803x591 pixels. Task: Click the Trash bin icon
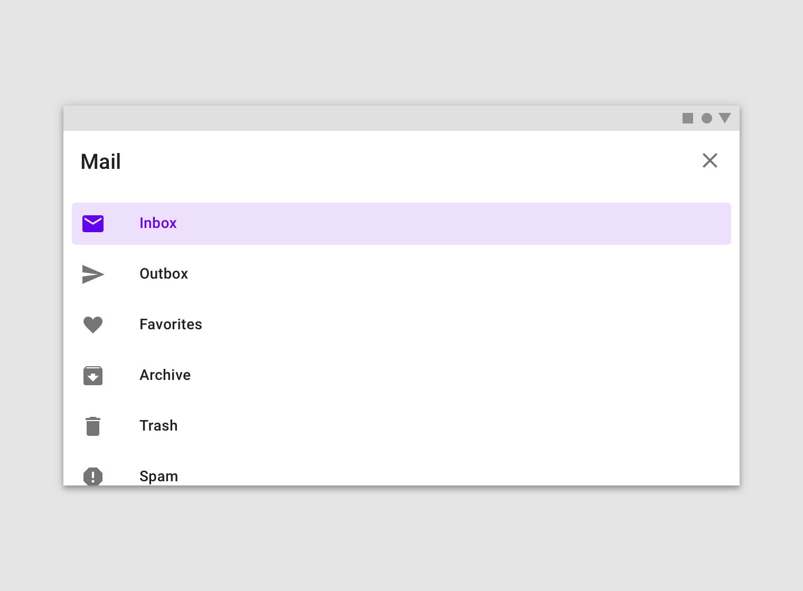coord(93,426)
